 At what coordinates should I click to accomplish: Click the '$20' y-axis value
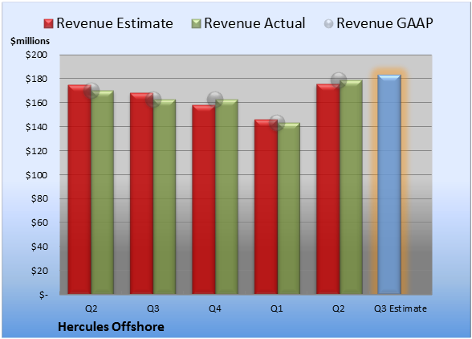point(39,271)
